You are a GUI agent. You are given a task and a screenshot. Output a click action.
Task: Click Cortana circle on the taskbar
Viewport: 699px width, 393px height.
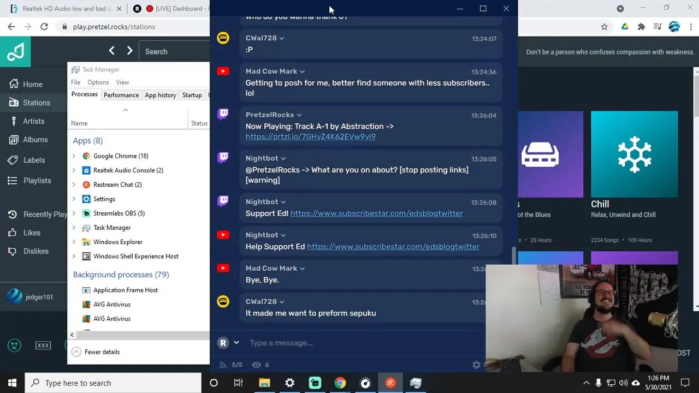pos(214,383)
